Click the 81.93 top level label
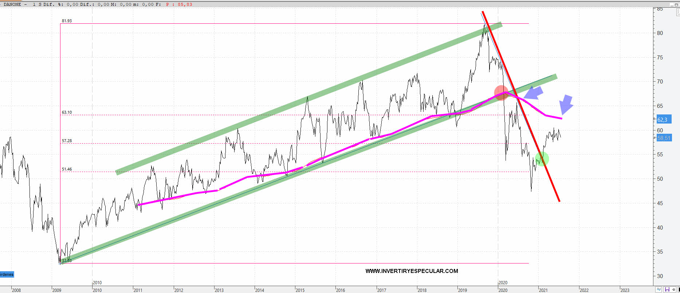The image size is (680, 293). click(x=67, y=21)
